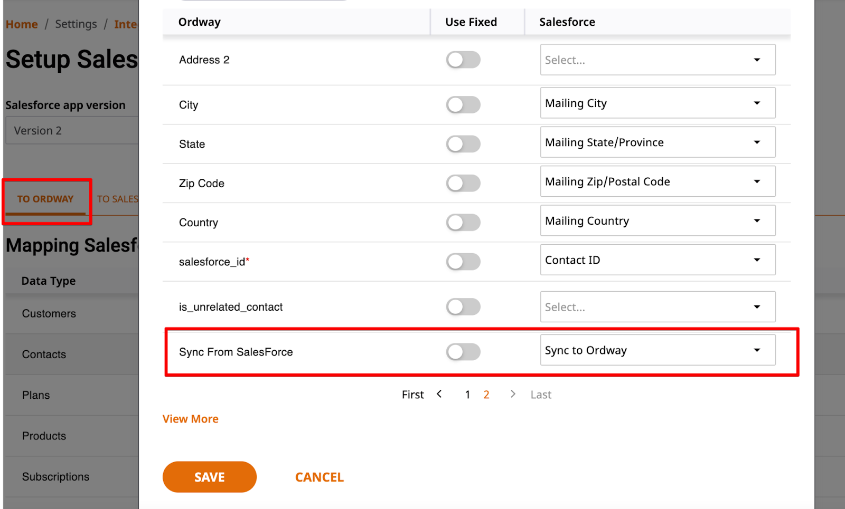The height and width of the screenshot is (509, 845).
Task: Click the is_unrelated_contact field label
Action: (231, 307)
